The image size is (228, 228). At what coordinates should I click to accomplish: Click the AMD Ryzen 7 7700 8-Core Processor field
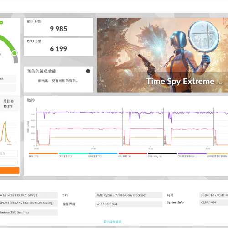coord(129,195)
